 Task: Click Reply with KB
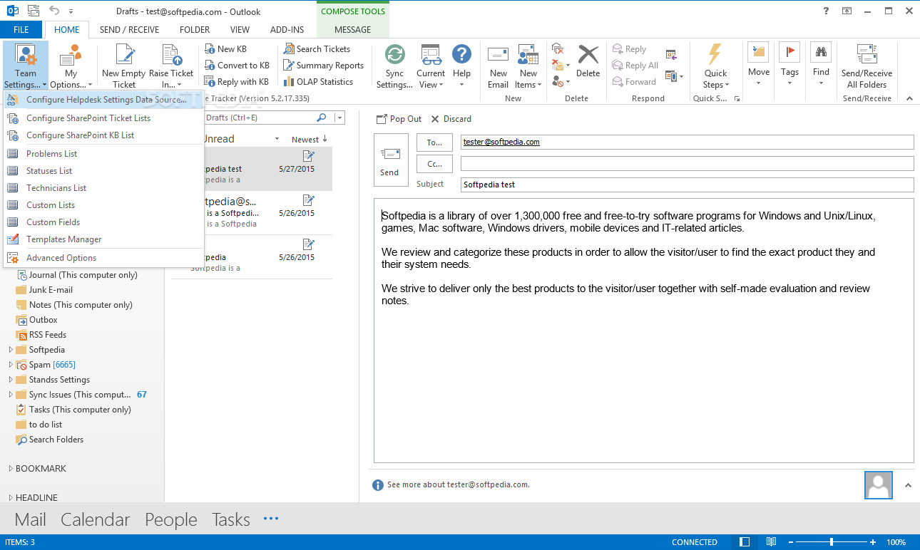pos(237,82)
